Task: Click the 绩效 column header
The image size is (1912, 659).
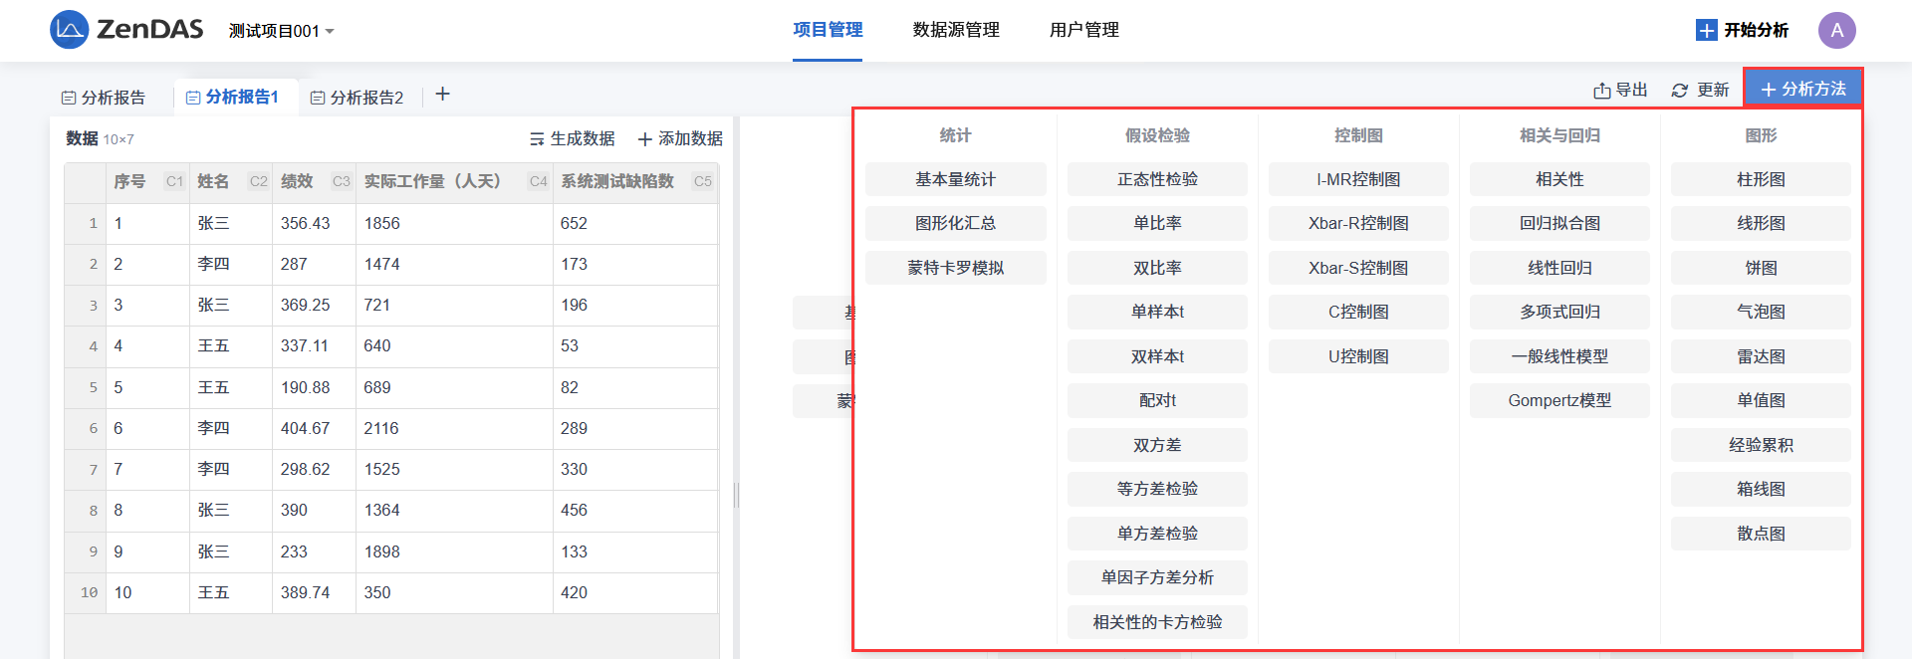Action: [297, 181]
